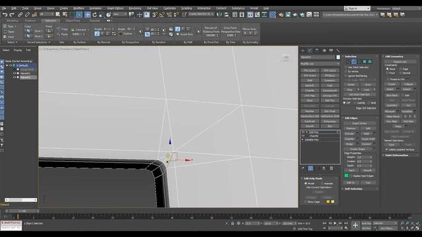Click Show End Result toggle under modifier stack
The height and width of the screenshot is (237, 422).
(311, 169)
